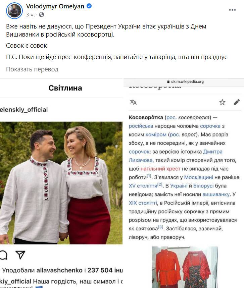
Task: Open the вишиванку Wikipedia link
Action: tap(216, 194)
